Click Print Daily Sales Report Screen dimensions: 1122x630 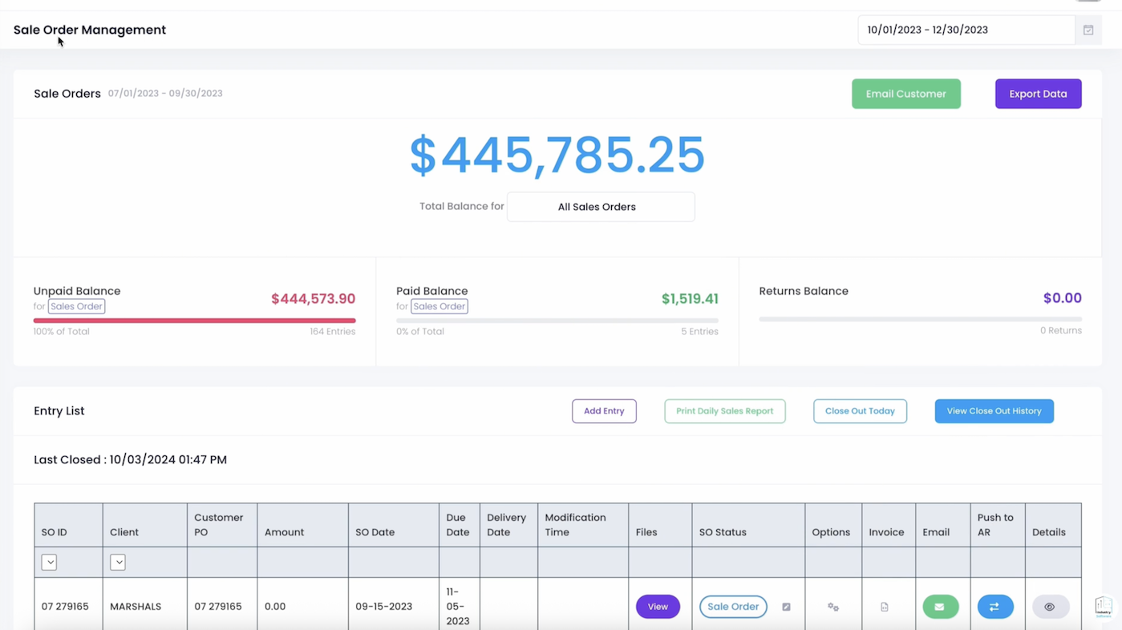click(724, 410)
